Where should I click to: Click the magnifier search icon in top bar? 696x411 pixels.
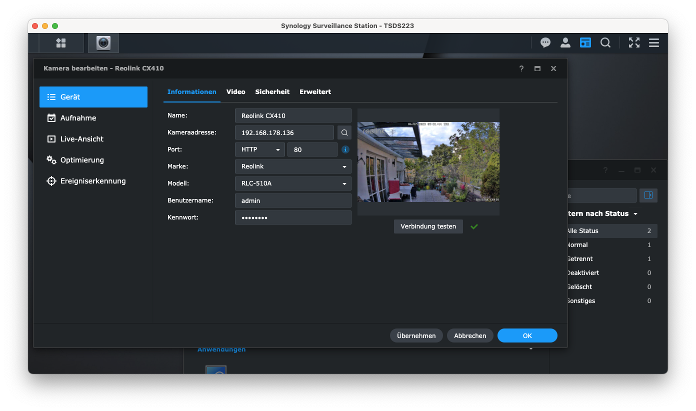coord(605,43)
